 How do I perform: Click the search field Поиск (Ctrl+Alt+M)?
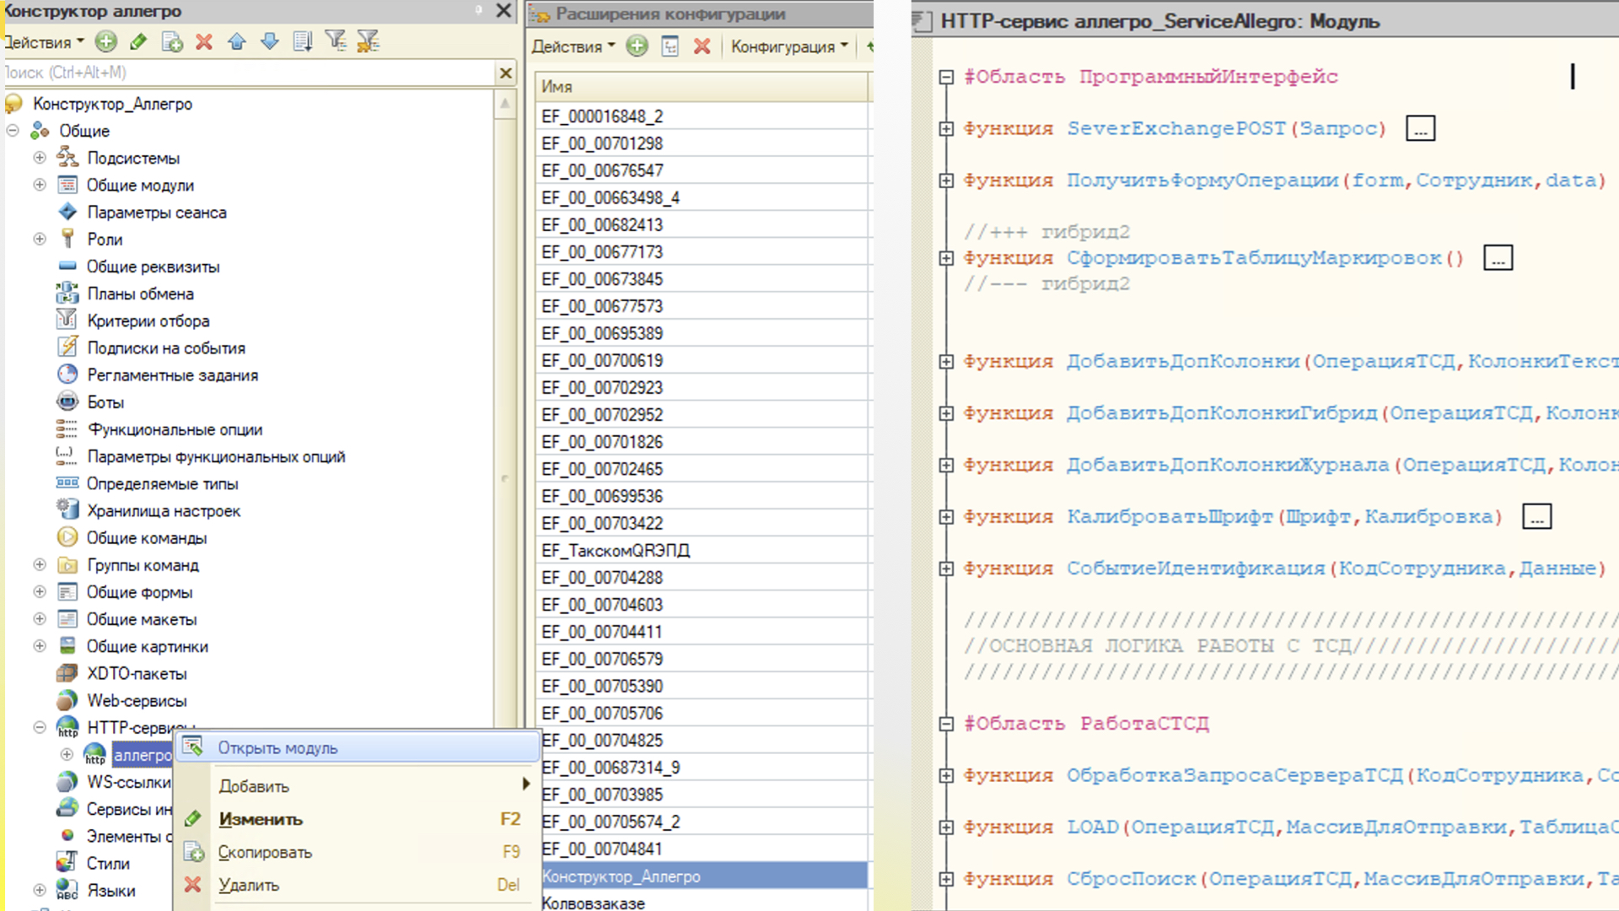point(249,73)
